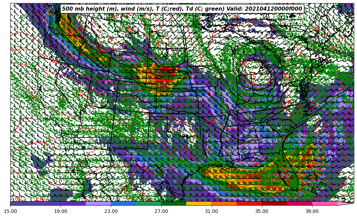Click the 27.00 colorbar tick label

pos(161,211)
